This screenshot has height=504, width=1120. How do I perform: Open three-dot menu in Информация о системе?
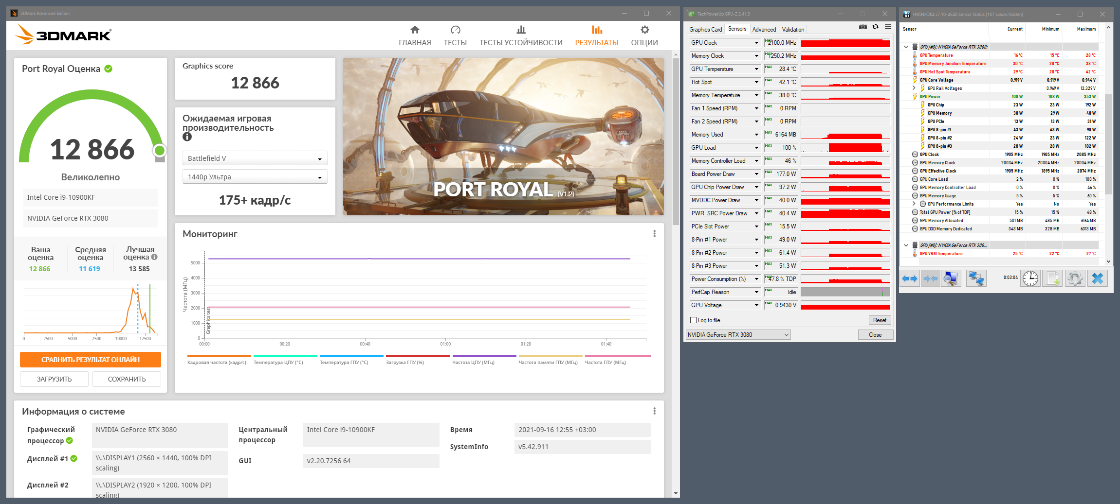(x=654, y=411)
